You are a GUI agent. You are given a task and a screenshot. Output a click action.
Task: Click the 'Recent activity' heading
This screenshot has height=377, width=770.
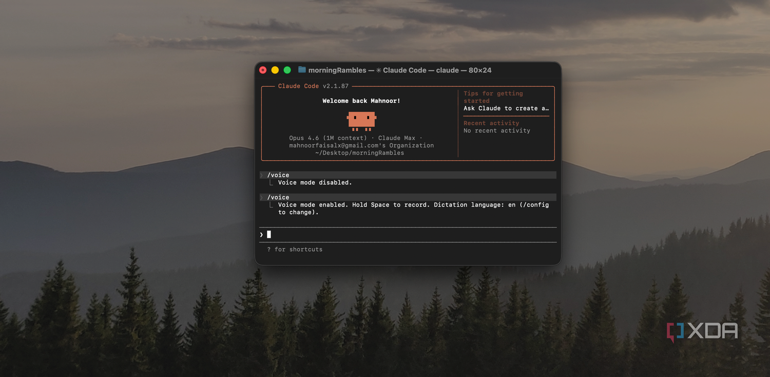(491, 123)
